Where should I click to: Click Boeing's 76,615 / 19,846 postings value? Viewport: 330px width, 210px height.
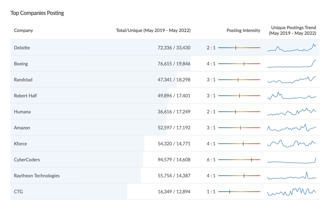174,64
